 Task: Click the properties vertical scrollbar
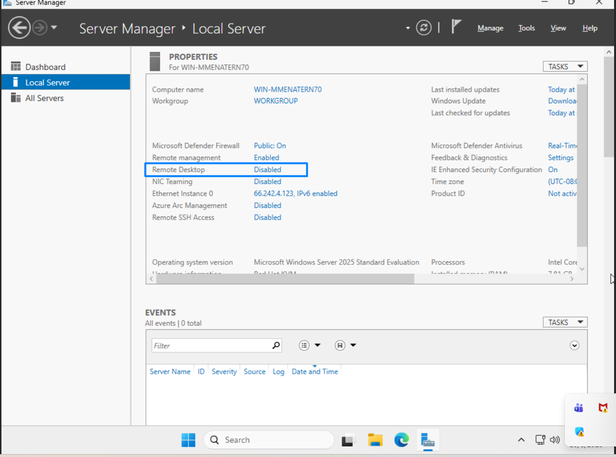click(582, 165)
